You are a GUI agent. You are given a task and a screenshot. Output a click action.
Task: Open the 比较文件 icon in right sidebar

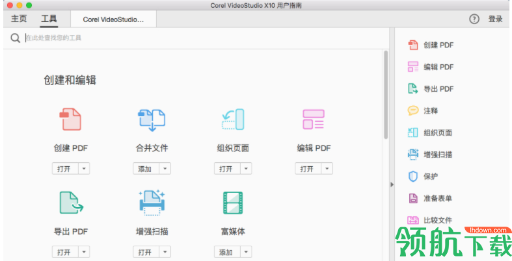pos(413,220)
